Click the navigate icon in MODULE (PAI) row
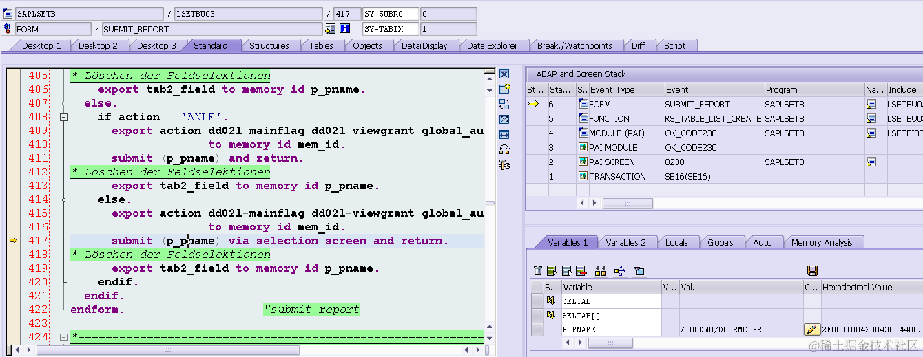The height and width of the screenshot is (357, 923). pyautogui.click(x=871, y=133)
